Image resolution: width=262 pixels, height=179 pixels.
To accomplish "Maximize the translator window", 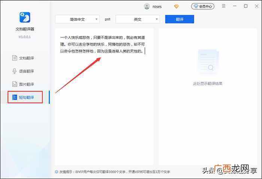I will point(246,6).
